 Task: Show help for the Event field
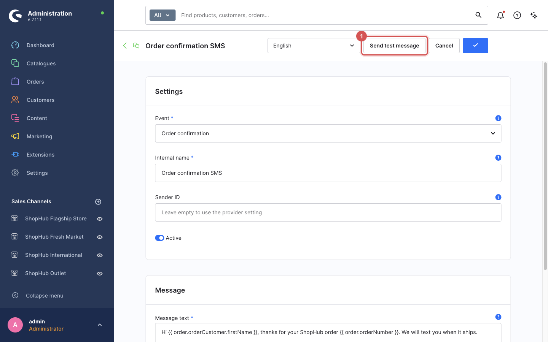pos(498,118)
